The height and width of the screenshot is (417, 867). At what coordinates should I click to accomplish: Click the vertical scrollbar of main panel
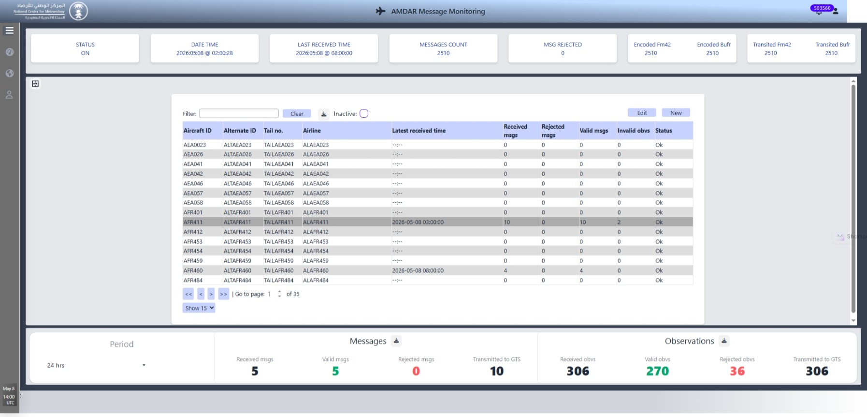click(853, 198)
